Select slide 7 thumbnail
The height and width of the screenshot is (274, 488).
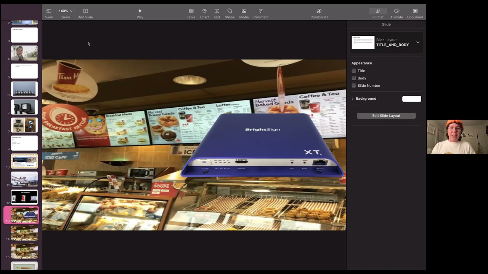point(24,107)
